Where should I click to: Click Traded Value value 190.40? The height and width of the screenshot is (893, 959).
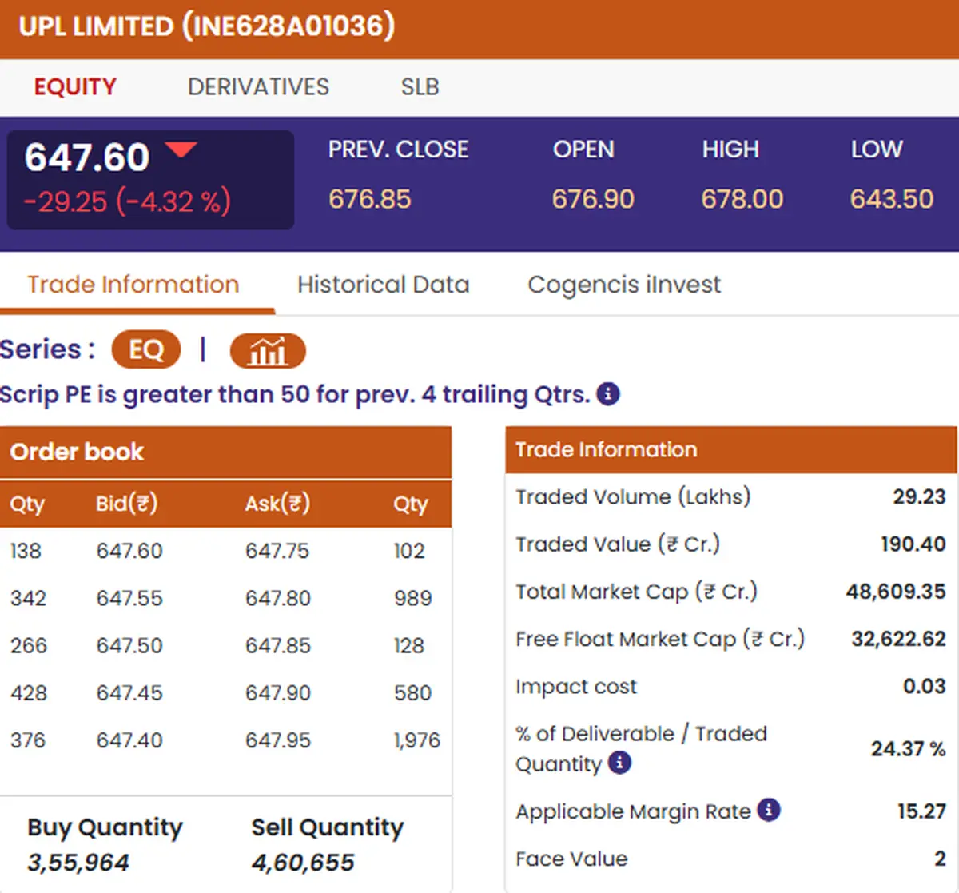point(913,544)
